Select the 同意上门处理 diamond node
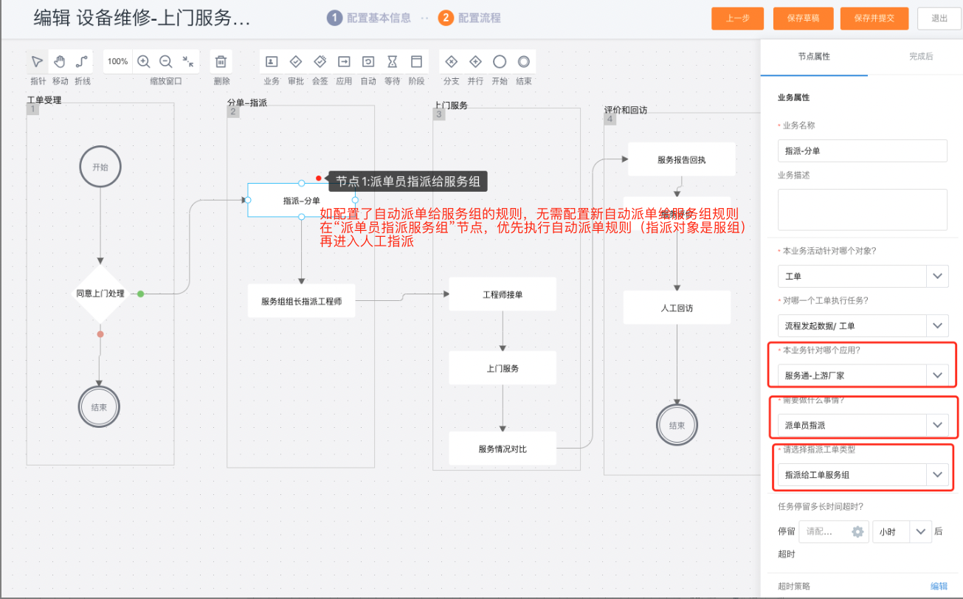963x599 pixels. [x=100, y=294]
